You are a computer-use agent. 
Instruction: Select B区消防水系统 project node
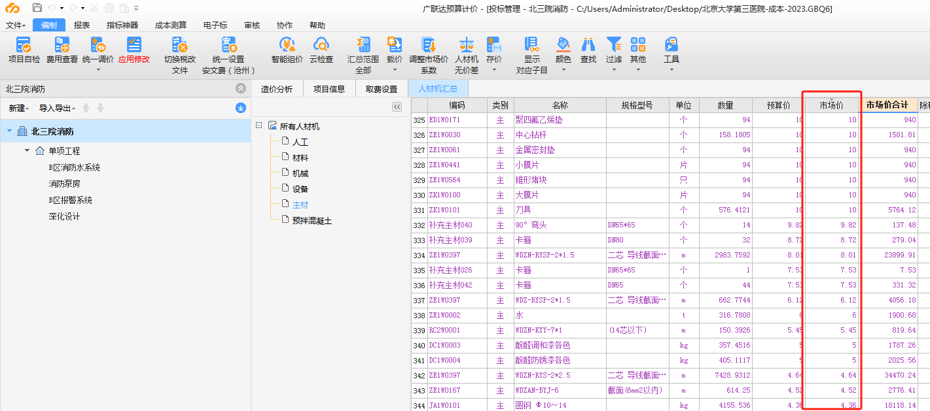pyautogui.click(x=75, y=167)
